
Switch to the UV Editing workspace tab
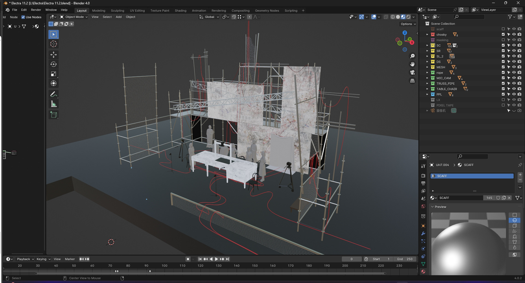coord(137,11)
